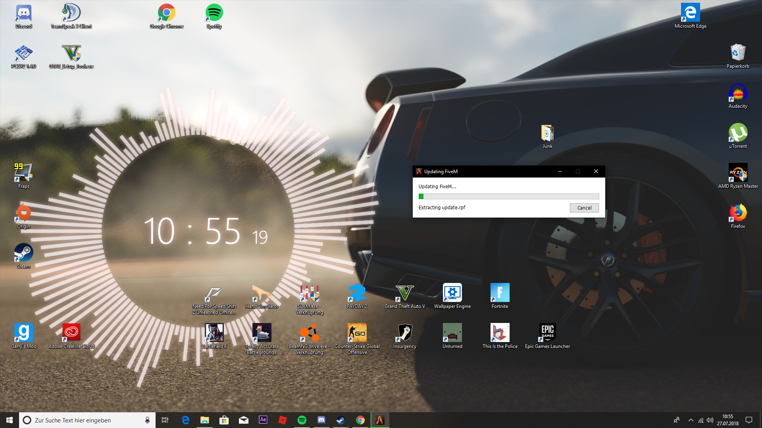Click the FiveM update progress bar
The height and width of the screenshot is (428, 762).
[x=508, y=196]
